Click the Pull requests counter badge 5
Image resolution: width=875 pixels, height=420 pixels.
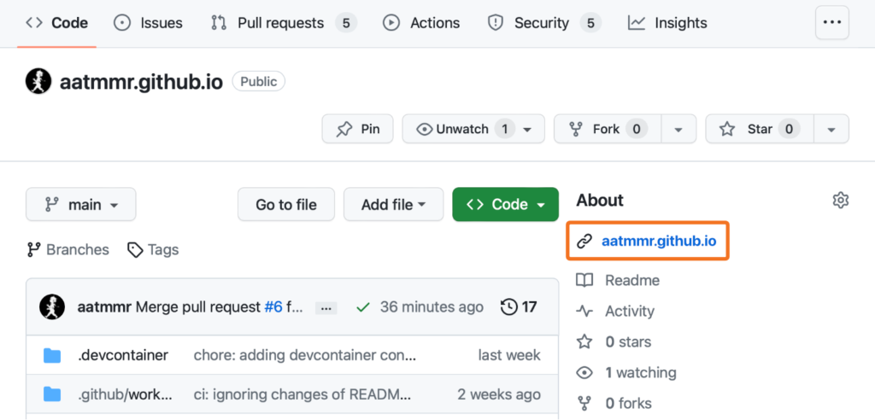click(x=346, y=23)
